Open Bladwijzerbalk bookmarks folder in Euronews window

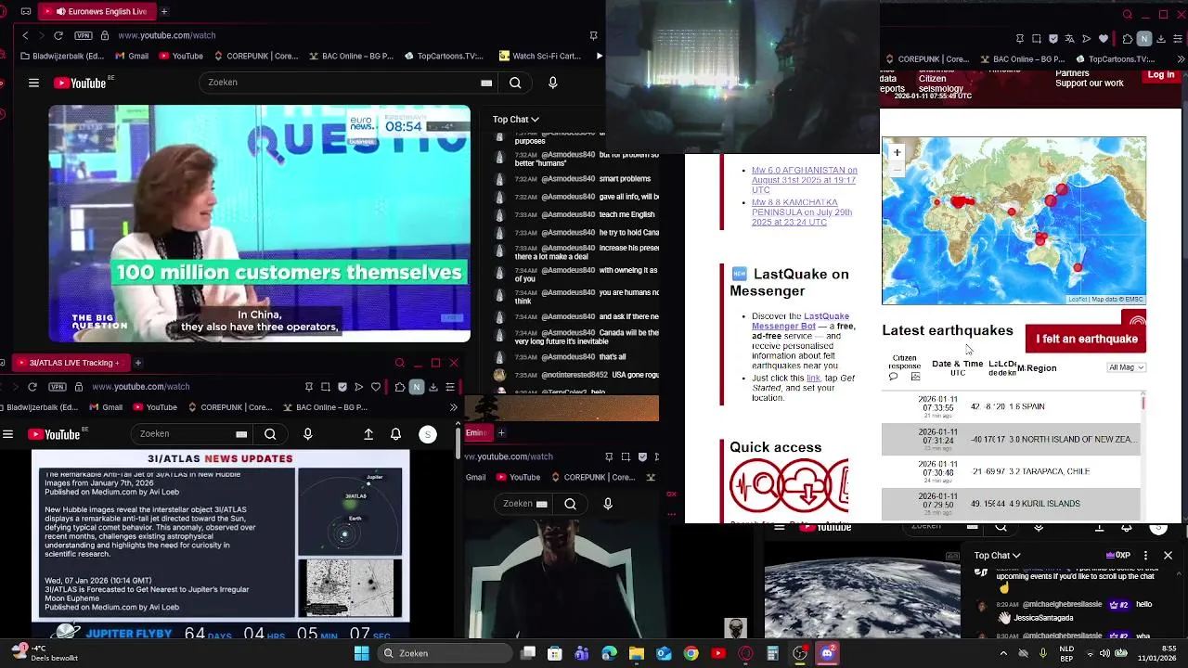(62, 56)
